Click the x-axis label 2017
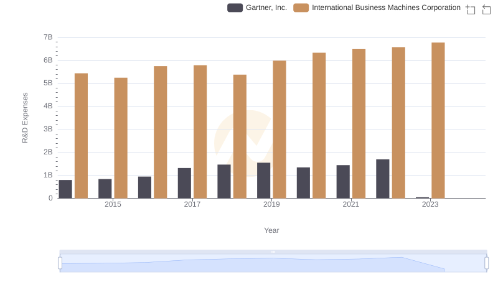 pyautogui.click(x=192, y=204)
